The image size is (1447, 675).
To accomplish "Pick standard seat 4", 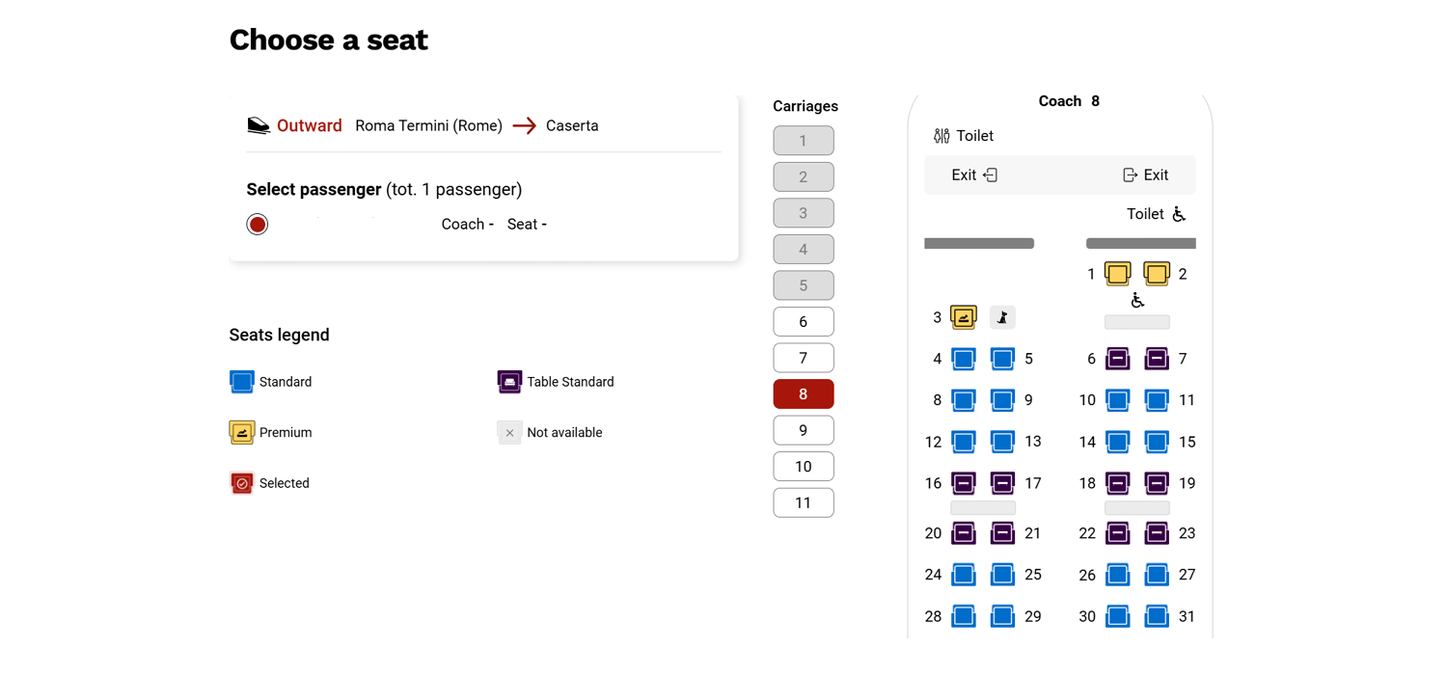I will [x=963, y=359].
